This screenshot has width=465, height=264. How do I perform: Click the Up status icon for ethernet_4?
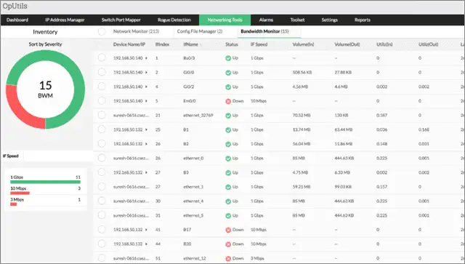click(x=228, y=201)
